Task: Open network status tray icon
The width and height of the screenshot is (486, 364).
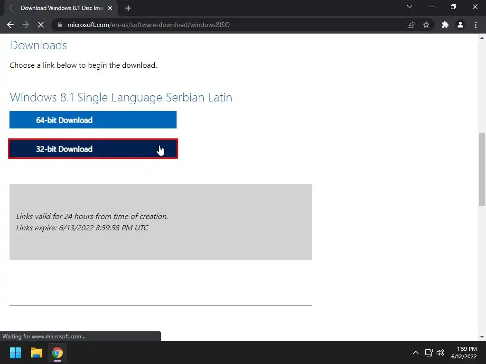Action: click(x=429, y=353)
